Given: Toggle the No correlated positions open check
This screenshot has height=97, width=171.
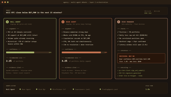Looking at the screenshot, I should [x=118, y=38].
